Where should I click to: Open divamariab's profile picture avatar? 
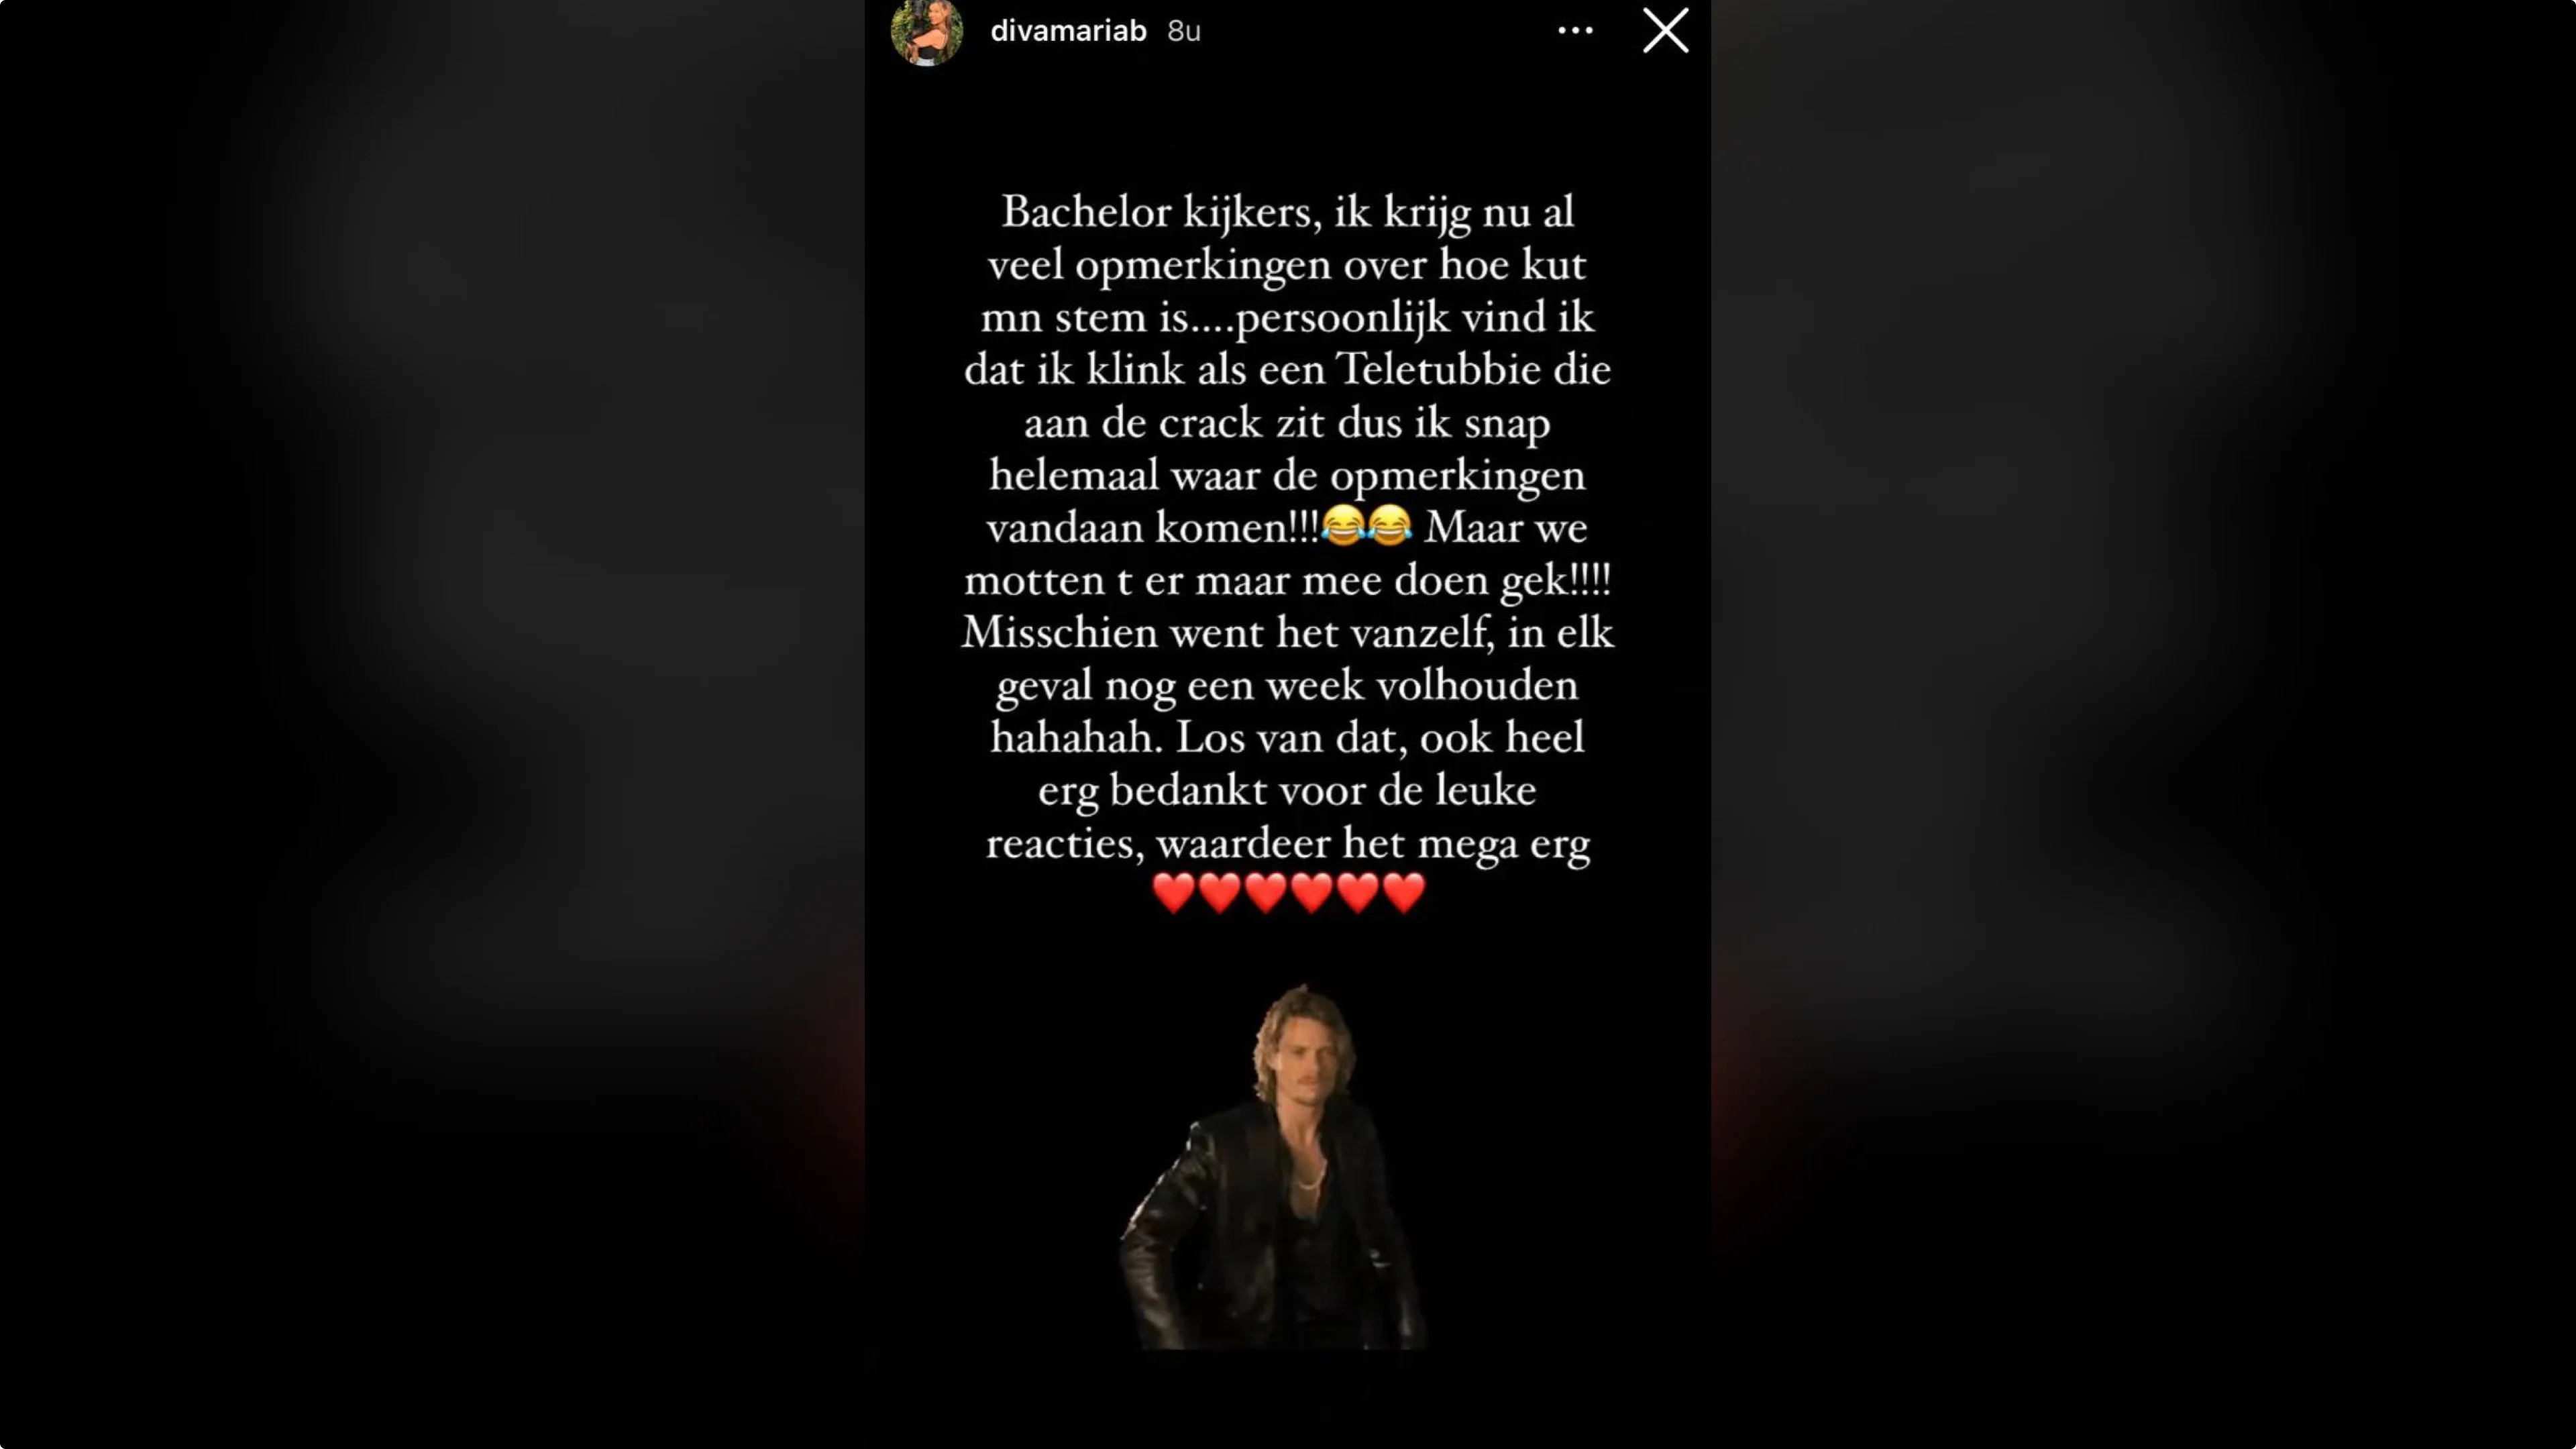[x=926, y=31]
